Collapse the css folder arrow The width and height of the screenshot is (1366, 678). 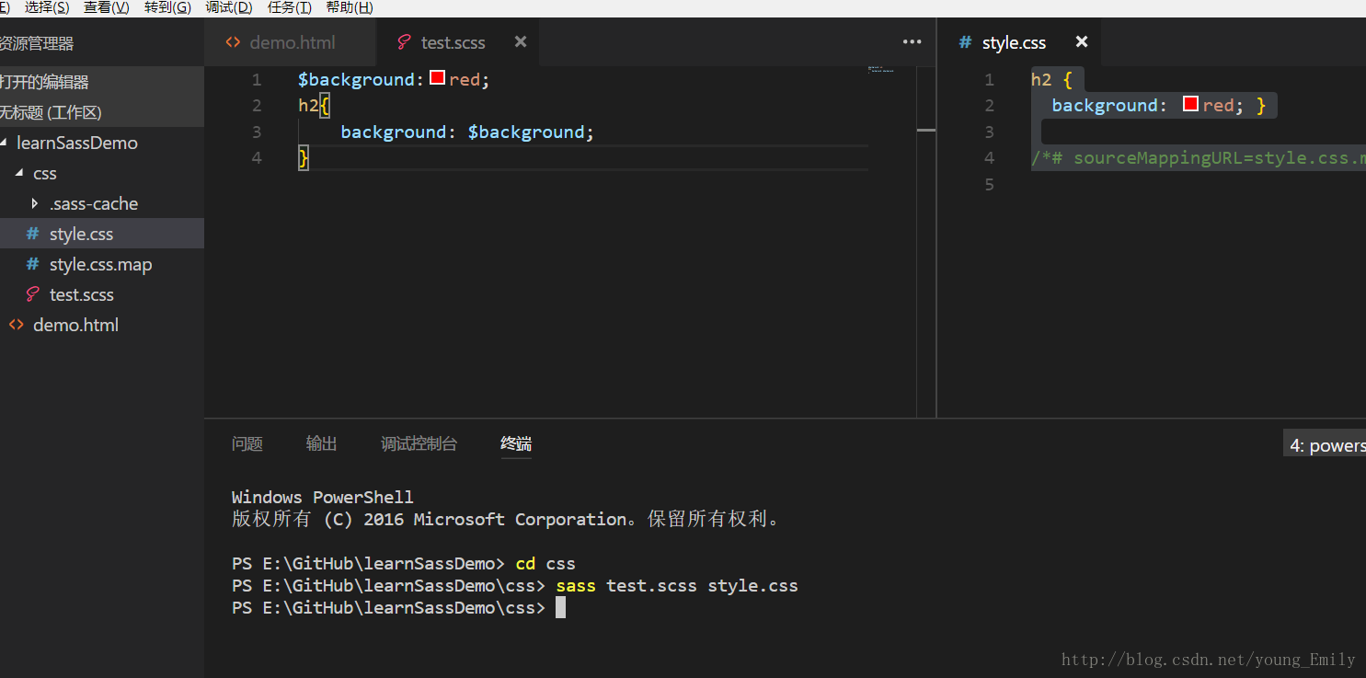20,173
